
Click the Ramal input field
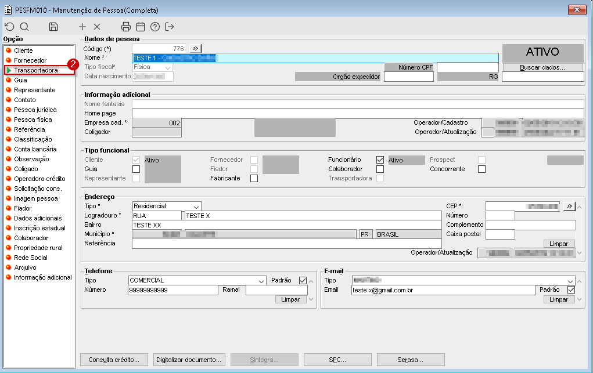276,290
